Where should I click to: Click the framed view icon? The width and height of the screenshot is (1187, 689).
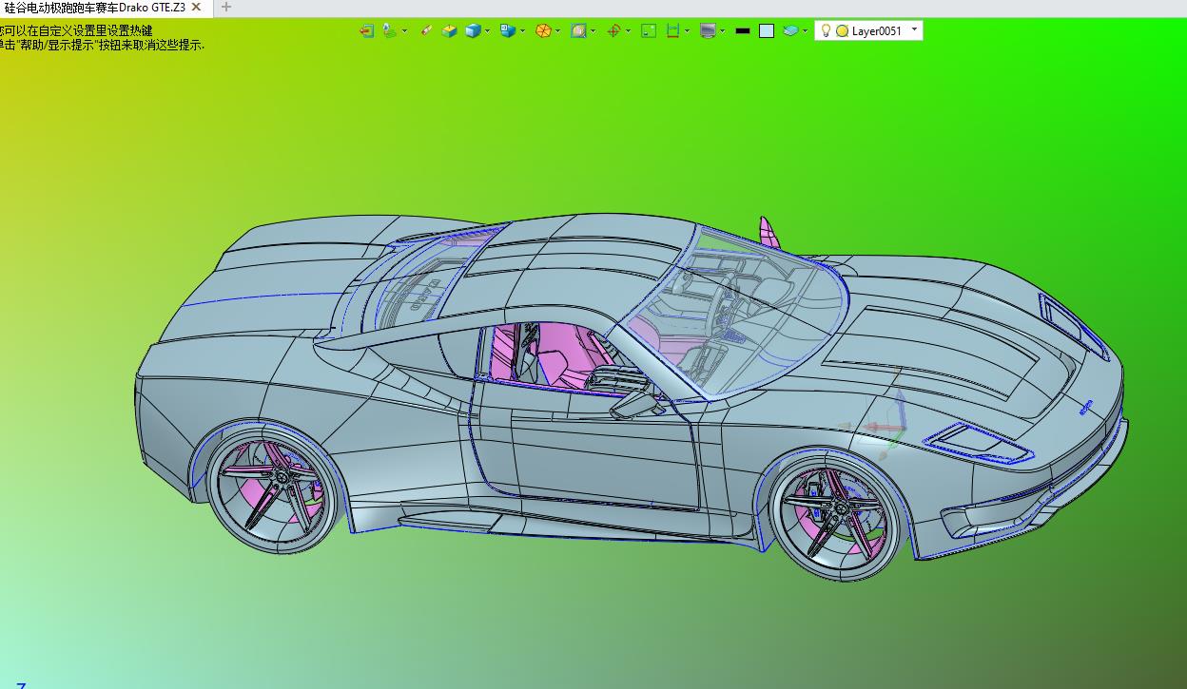(x=578, y=30)
